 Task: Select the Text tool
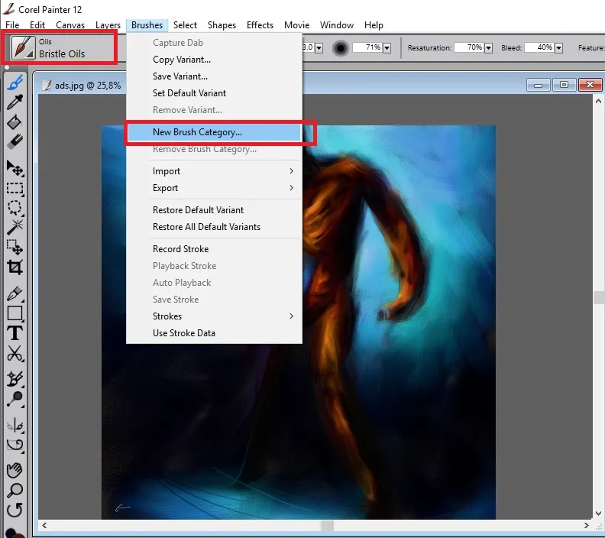[x=15, y=333]
